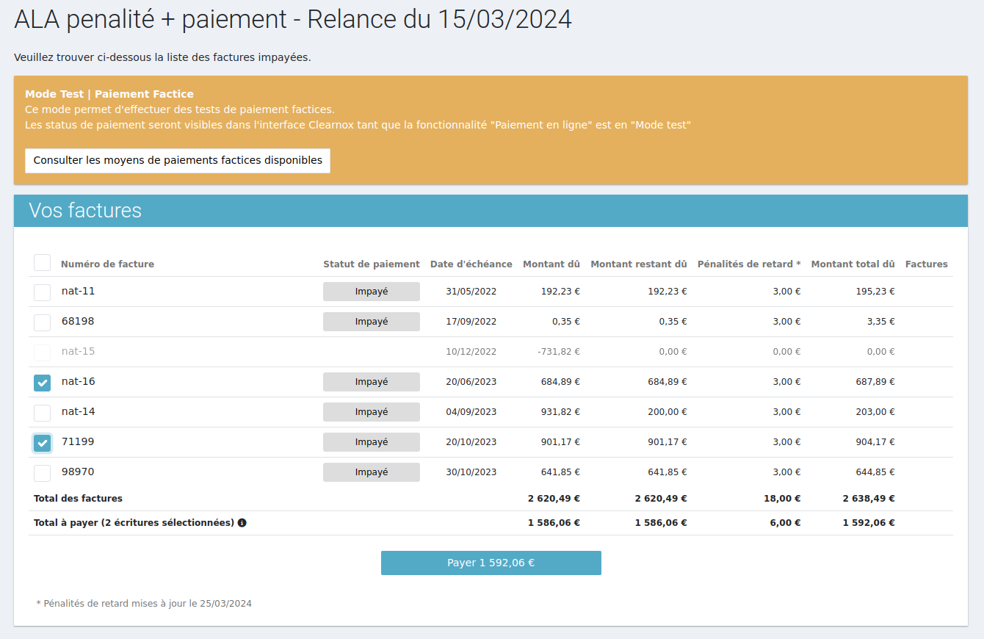Click the Montant dû column header
984x639 pixels.
coord(551,264)
